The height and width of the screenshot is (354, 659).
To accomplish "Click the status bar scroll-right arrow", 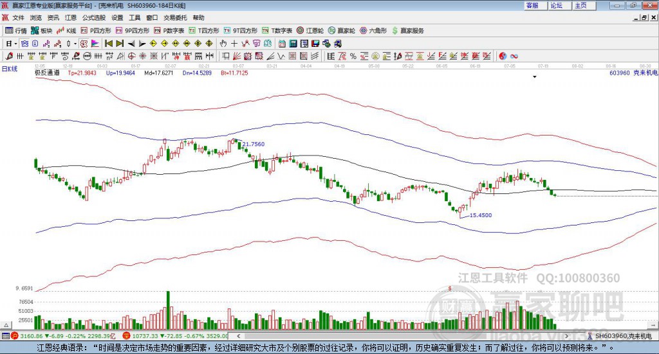I will (x=566, y=336).
